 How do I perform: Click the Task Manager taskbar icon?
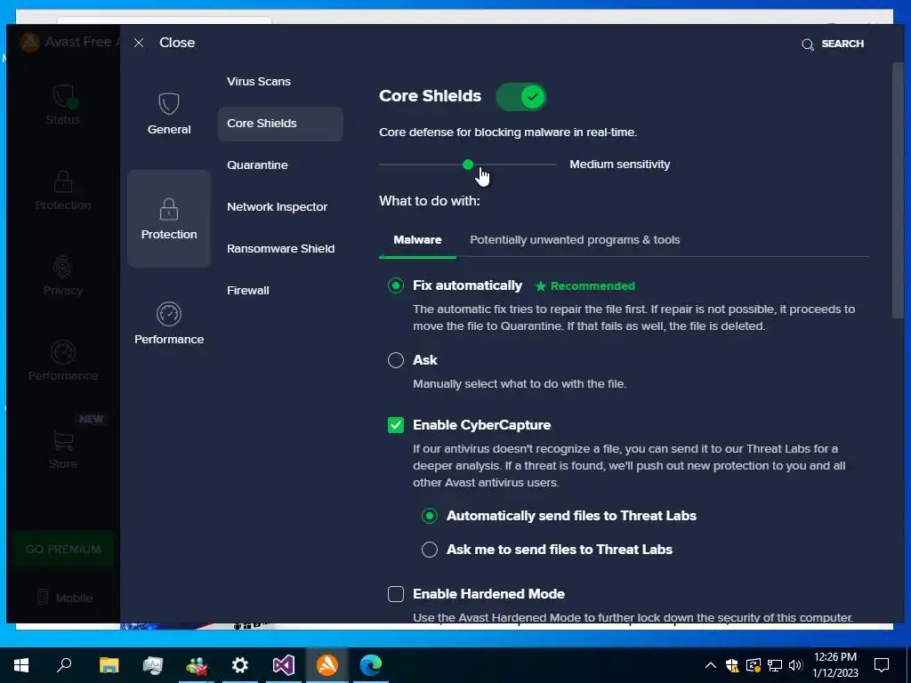tap(152, 665)
